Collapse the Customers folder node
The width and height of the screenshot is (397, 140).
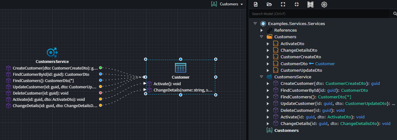[261, 37]
